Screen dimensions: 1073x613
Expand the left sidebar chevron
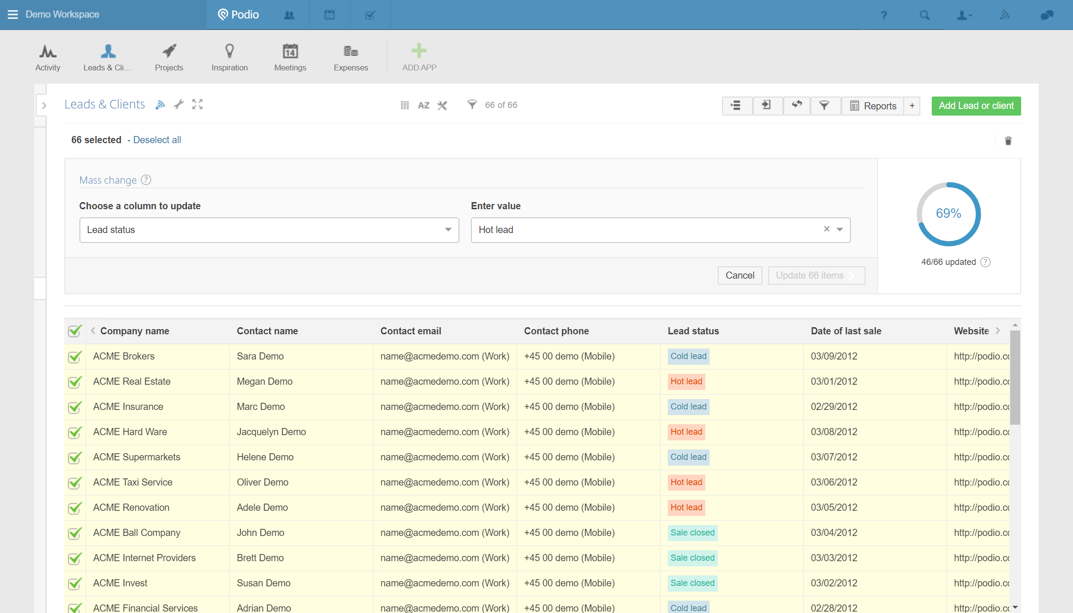pyautogui.click(x=44, y=106)
